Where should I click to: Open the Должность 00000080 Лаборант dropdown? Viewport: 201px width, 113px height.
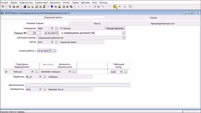[70, 72]
